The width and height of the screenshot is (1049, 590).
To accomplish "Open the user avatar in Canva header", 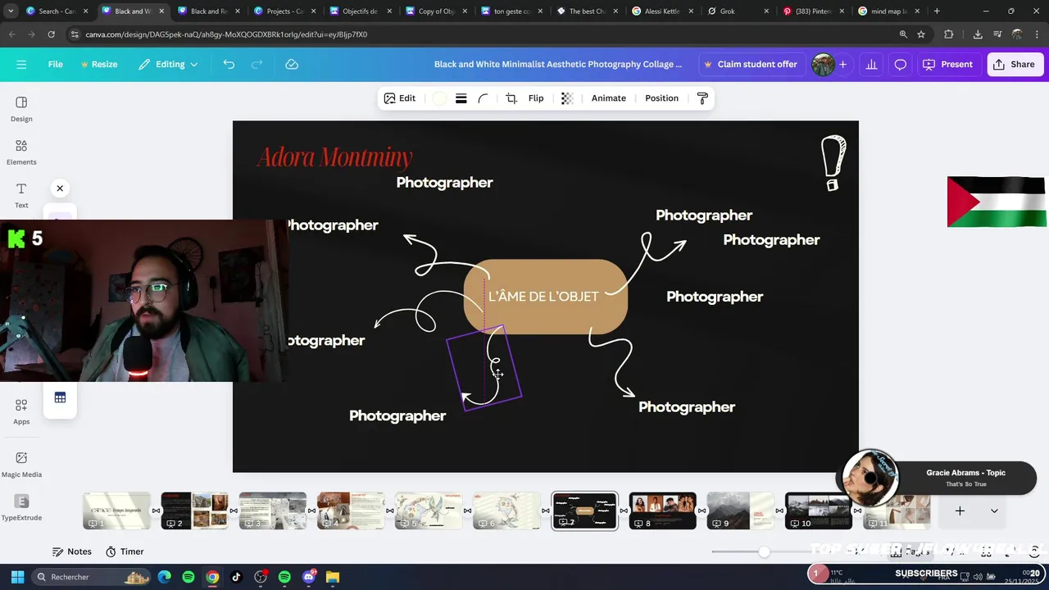I will (823, 64).
